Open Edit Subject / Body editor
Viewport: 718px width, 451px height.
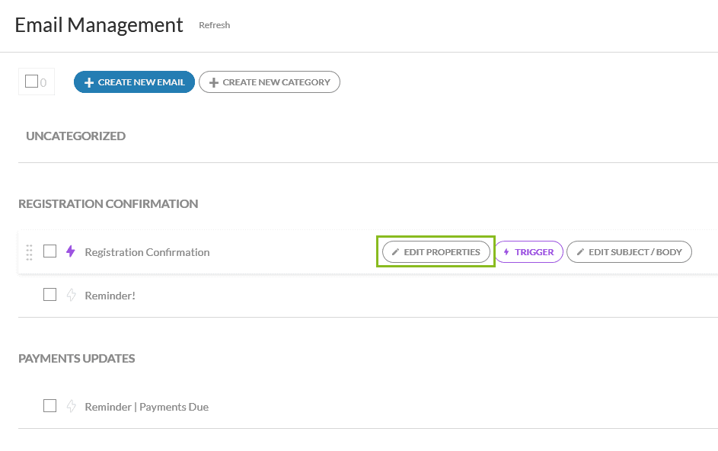(x=629, y=252)
